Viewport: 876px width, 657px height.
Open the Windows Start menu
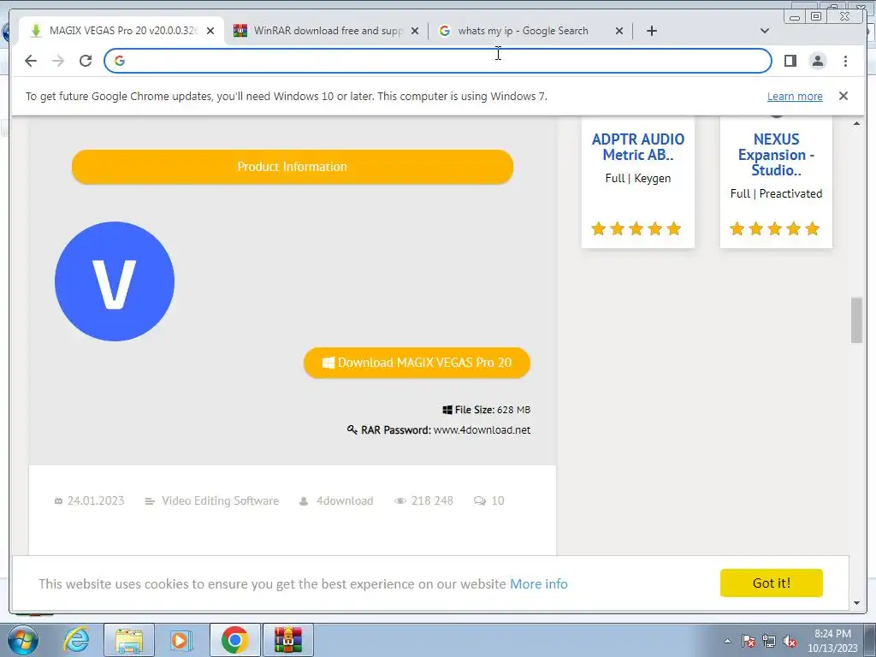pyautogui.click(x=23, y=640)
